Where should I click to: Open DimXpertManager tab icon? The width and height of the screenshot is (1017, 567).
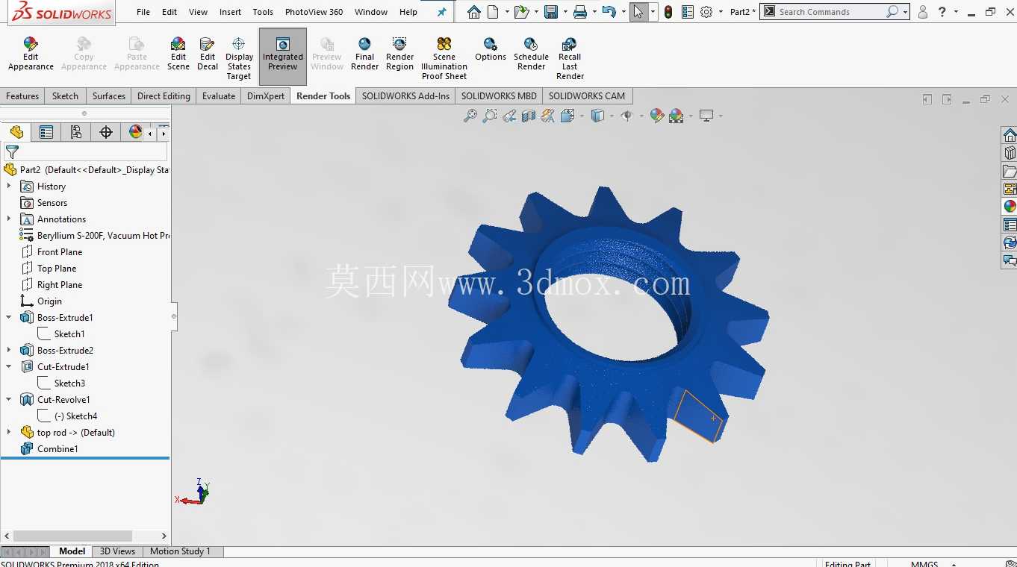[106, 132]
